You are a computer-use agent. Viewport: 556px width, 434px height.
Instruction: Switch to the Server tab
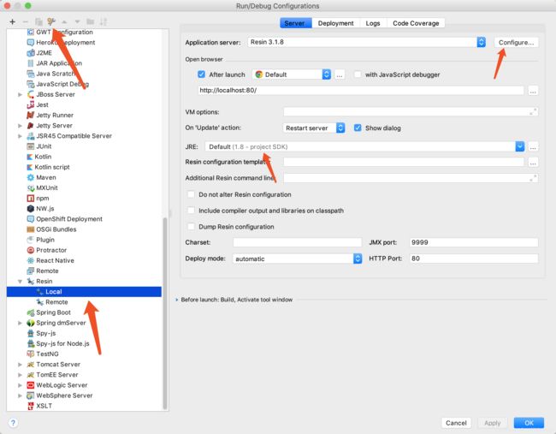click(x=296, y=23)
